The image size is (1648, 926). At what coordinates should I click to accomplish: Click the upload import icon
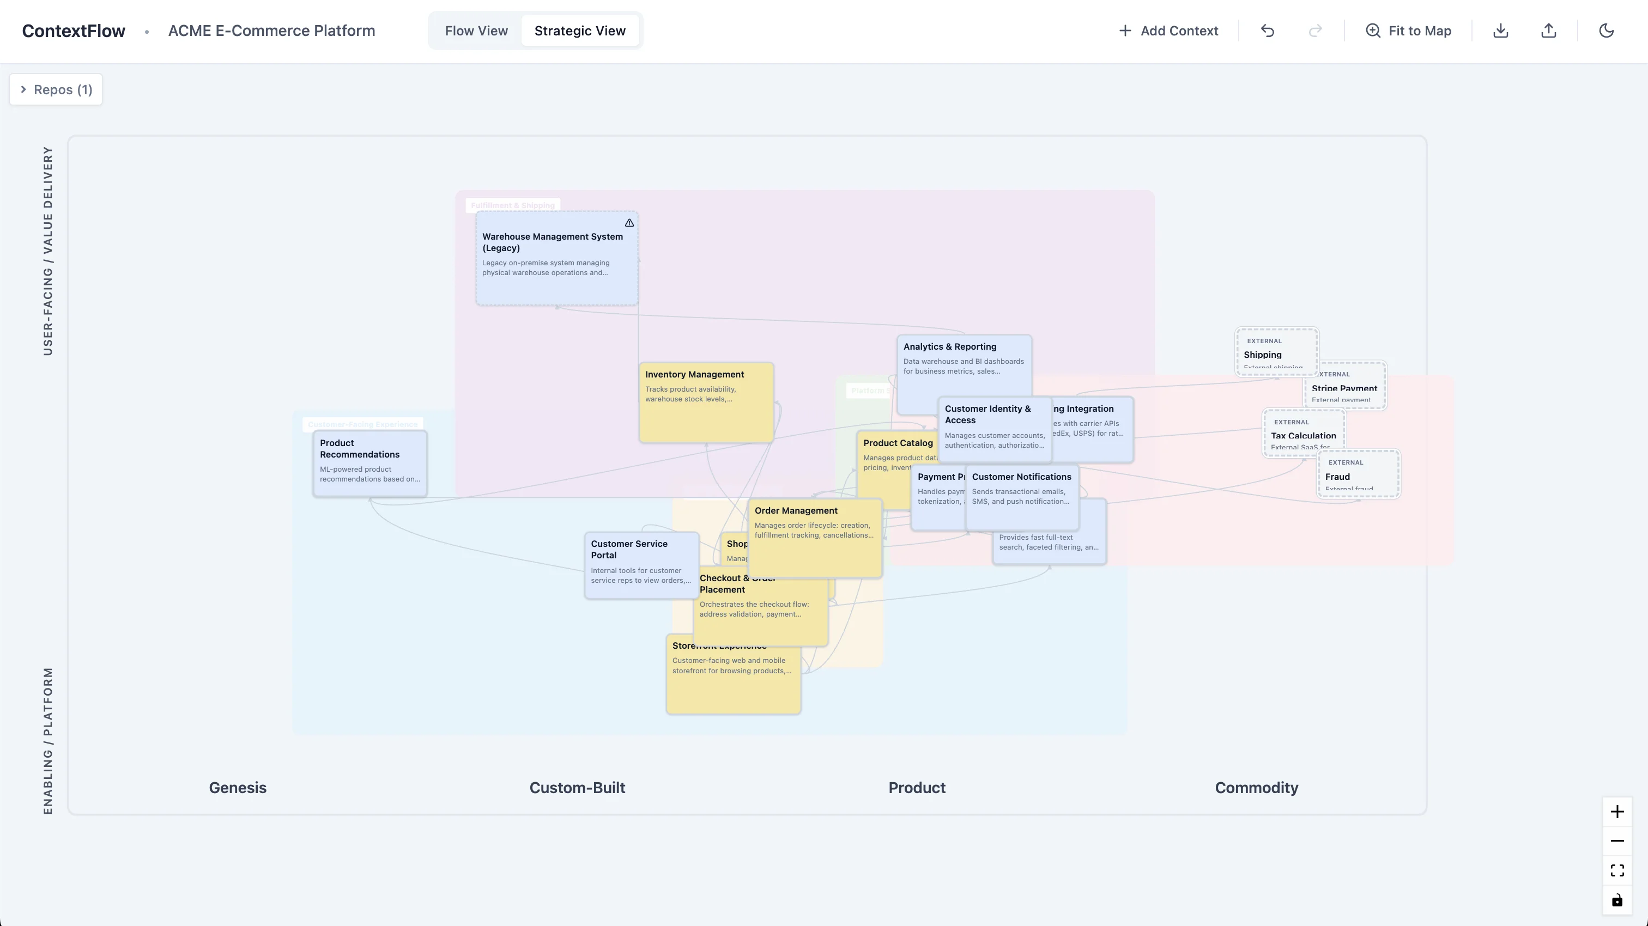[x=1548, y=31]
